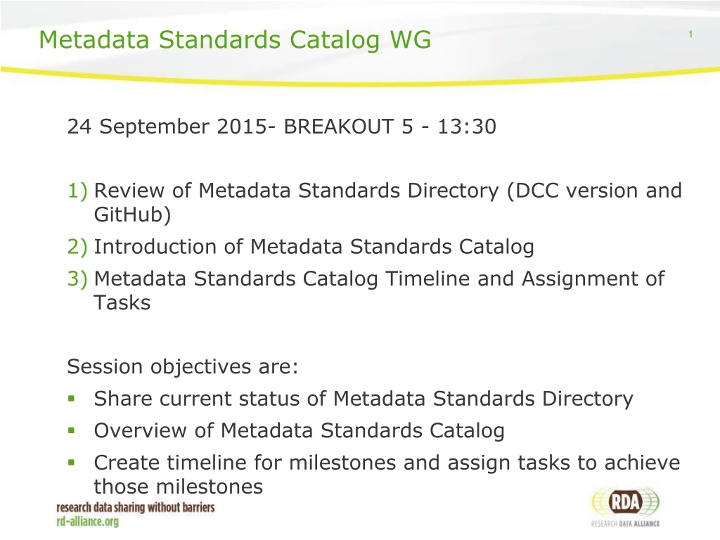Image resolution: width=720 pixels, height=540 pixels.
Task: Click the green bullet beside "Overview of Metadata Standards Catalog"
Action: (x=71, y=431)
